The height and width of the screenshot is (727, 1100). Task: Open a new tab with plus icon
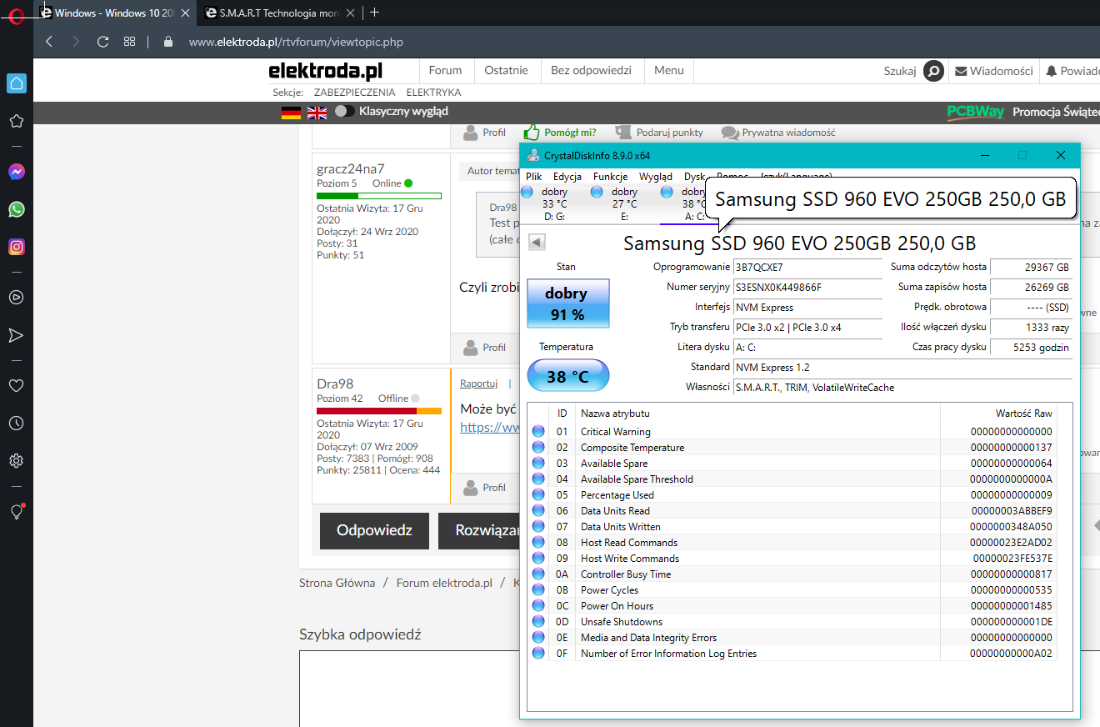click(374, 13)
